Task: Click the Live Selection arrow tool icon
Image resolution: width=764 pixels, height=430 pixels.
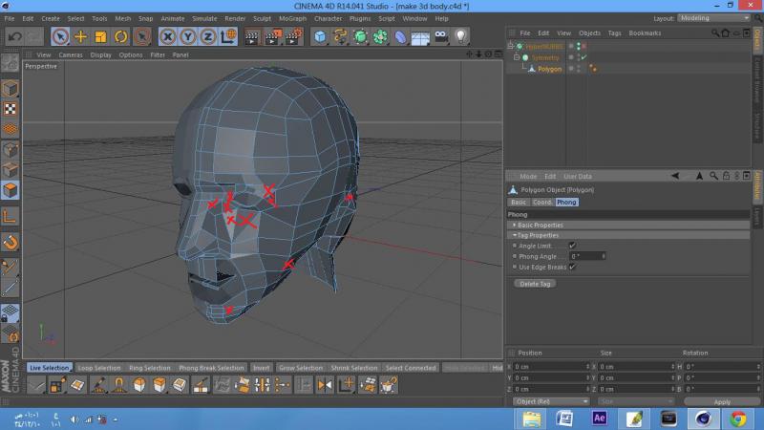Action: 59,36
